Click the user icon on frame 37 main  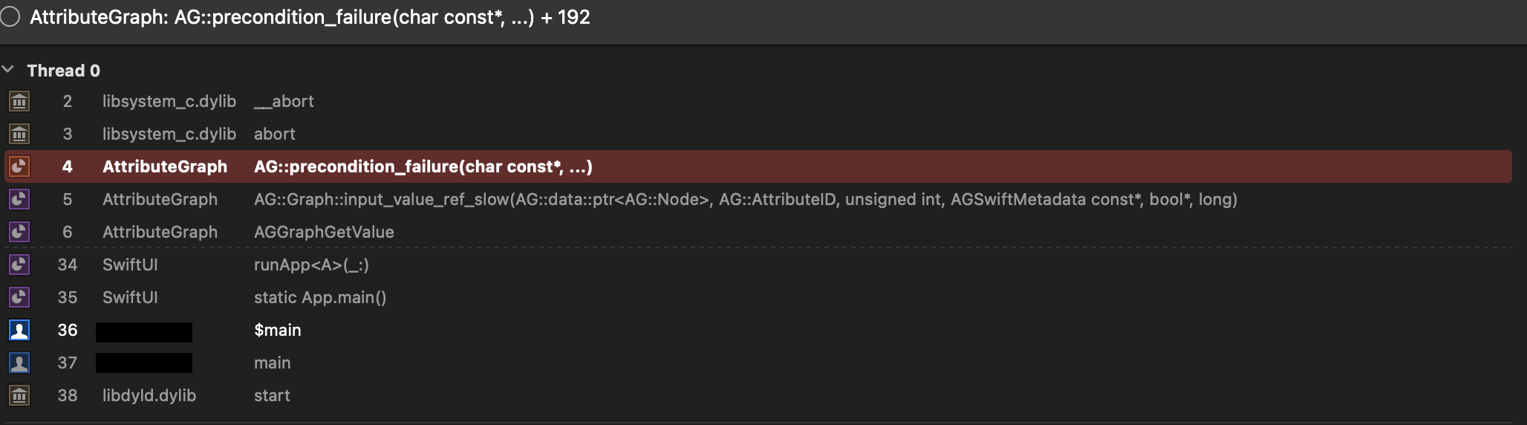point(19,363)
